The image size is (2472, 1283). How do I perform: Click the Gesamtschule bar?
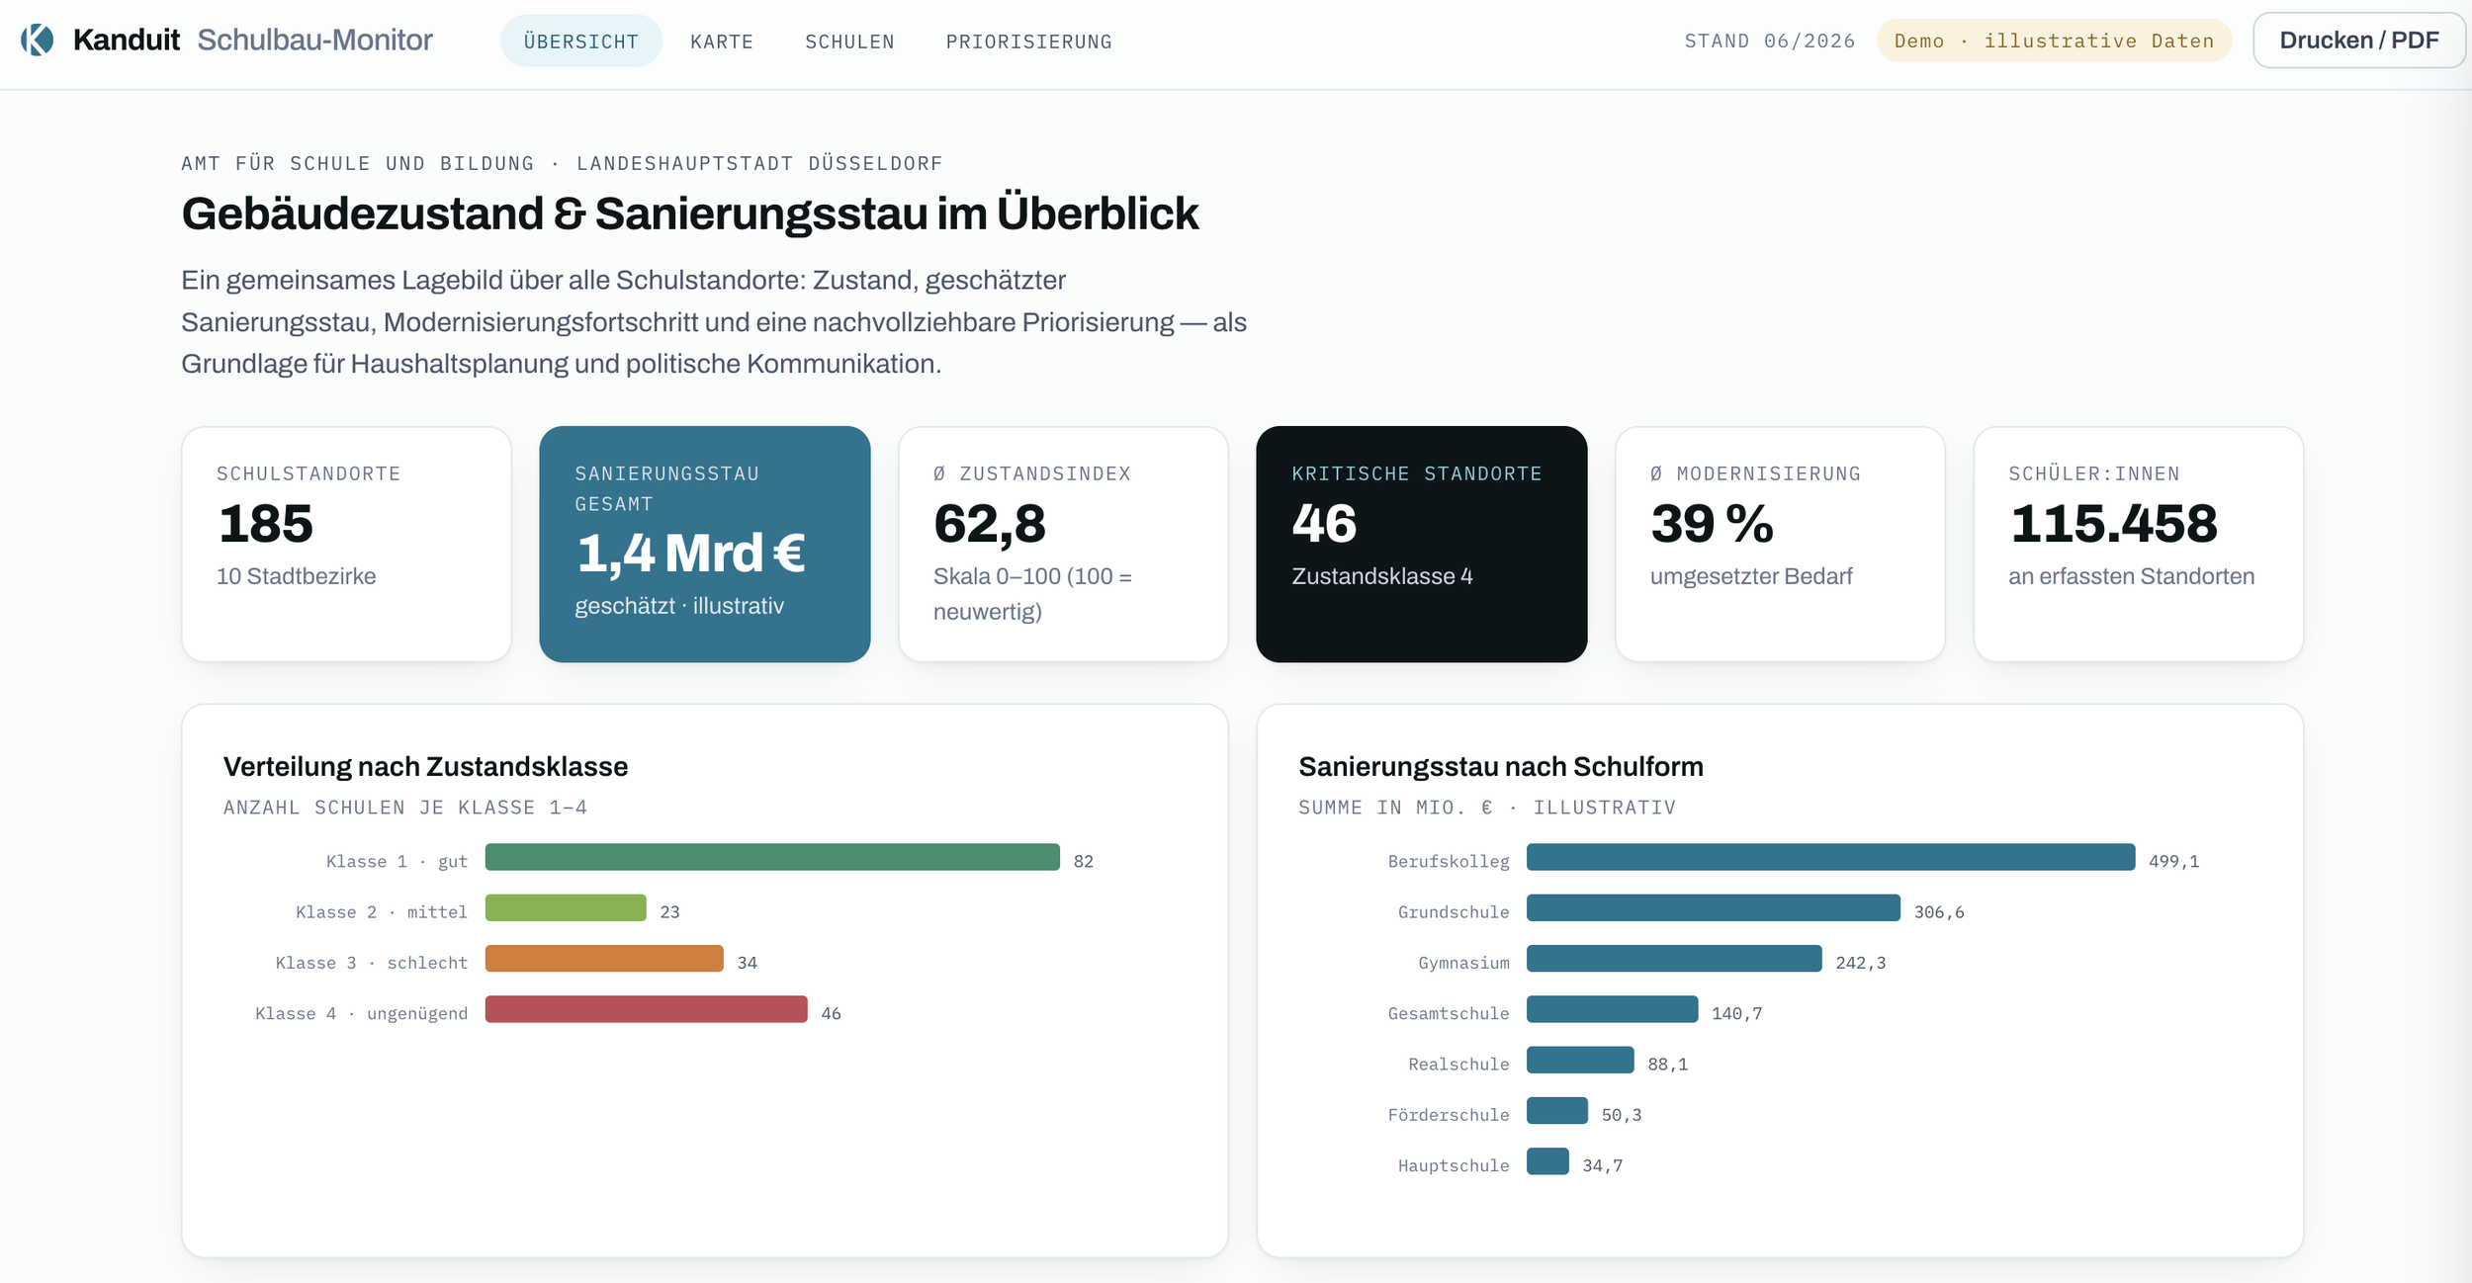1613,1009
